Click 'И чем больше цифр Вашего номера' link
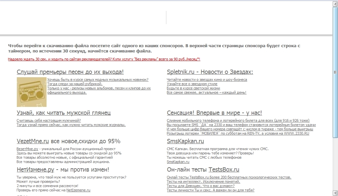 point(240,129)
